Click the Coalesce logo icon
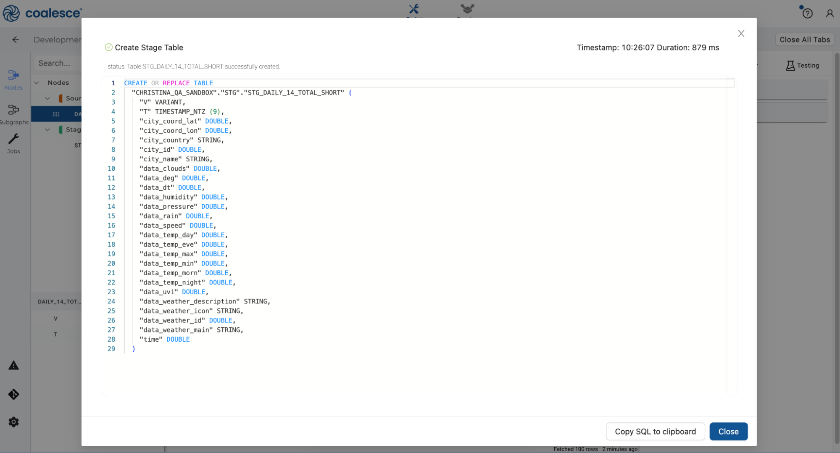The height and width of the screenshot is (453, 840). point(11,13)
